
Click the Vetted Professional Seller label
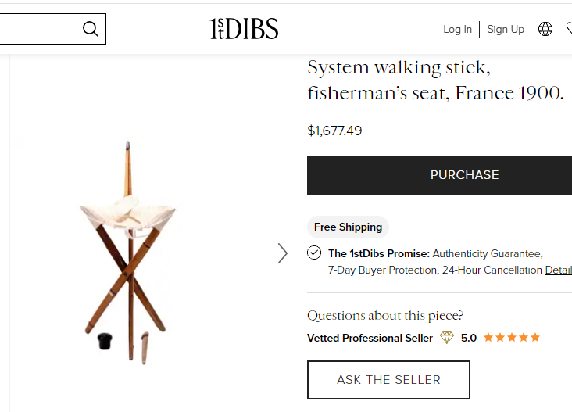[370, 338]
